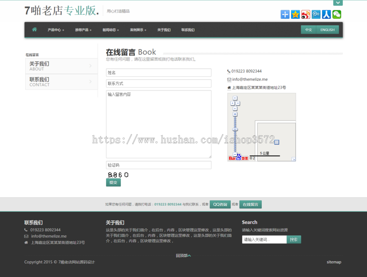Image resolution: width=367 pixels, height=277 pixels.
Task: Zoom in on the Baidu map with plus button
Action: click(x=235, y=114)
